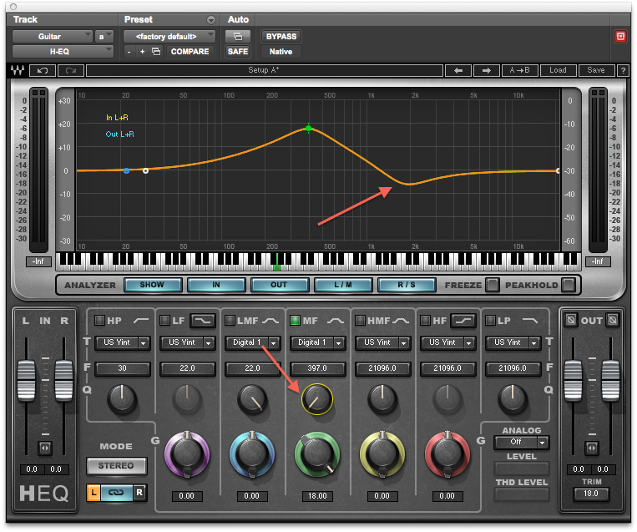The width and height of the screenshot is (637, 532).
Task: Click the blue band node on EQ graph
Action: click(x=126, y=170)
